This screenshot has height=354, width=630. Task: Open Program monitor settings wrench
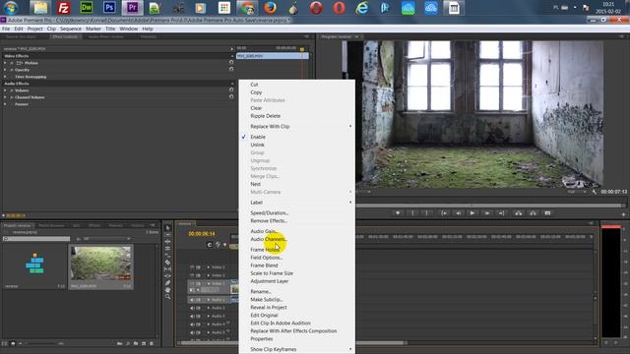tap(595, 192)
